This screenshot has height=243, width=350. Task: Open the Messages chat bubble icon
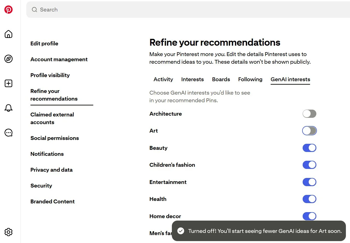[8, 133]
